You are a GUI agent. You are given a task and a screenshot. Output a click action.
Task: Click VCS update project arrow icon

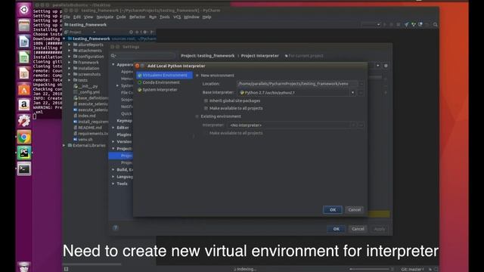(x=406, y=25)
